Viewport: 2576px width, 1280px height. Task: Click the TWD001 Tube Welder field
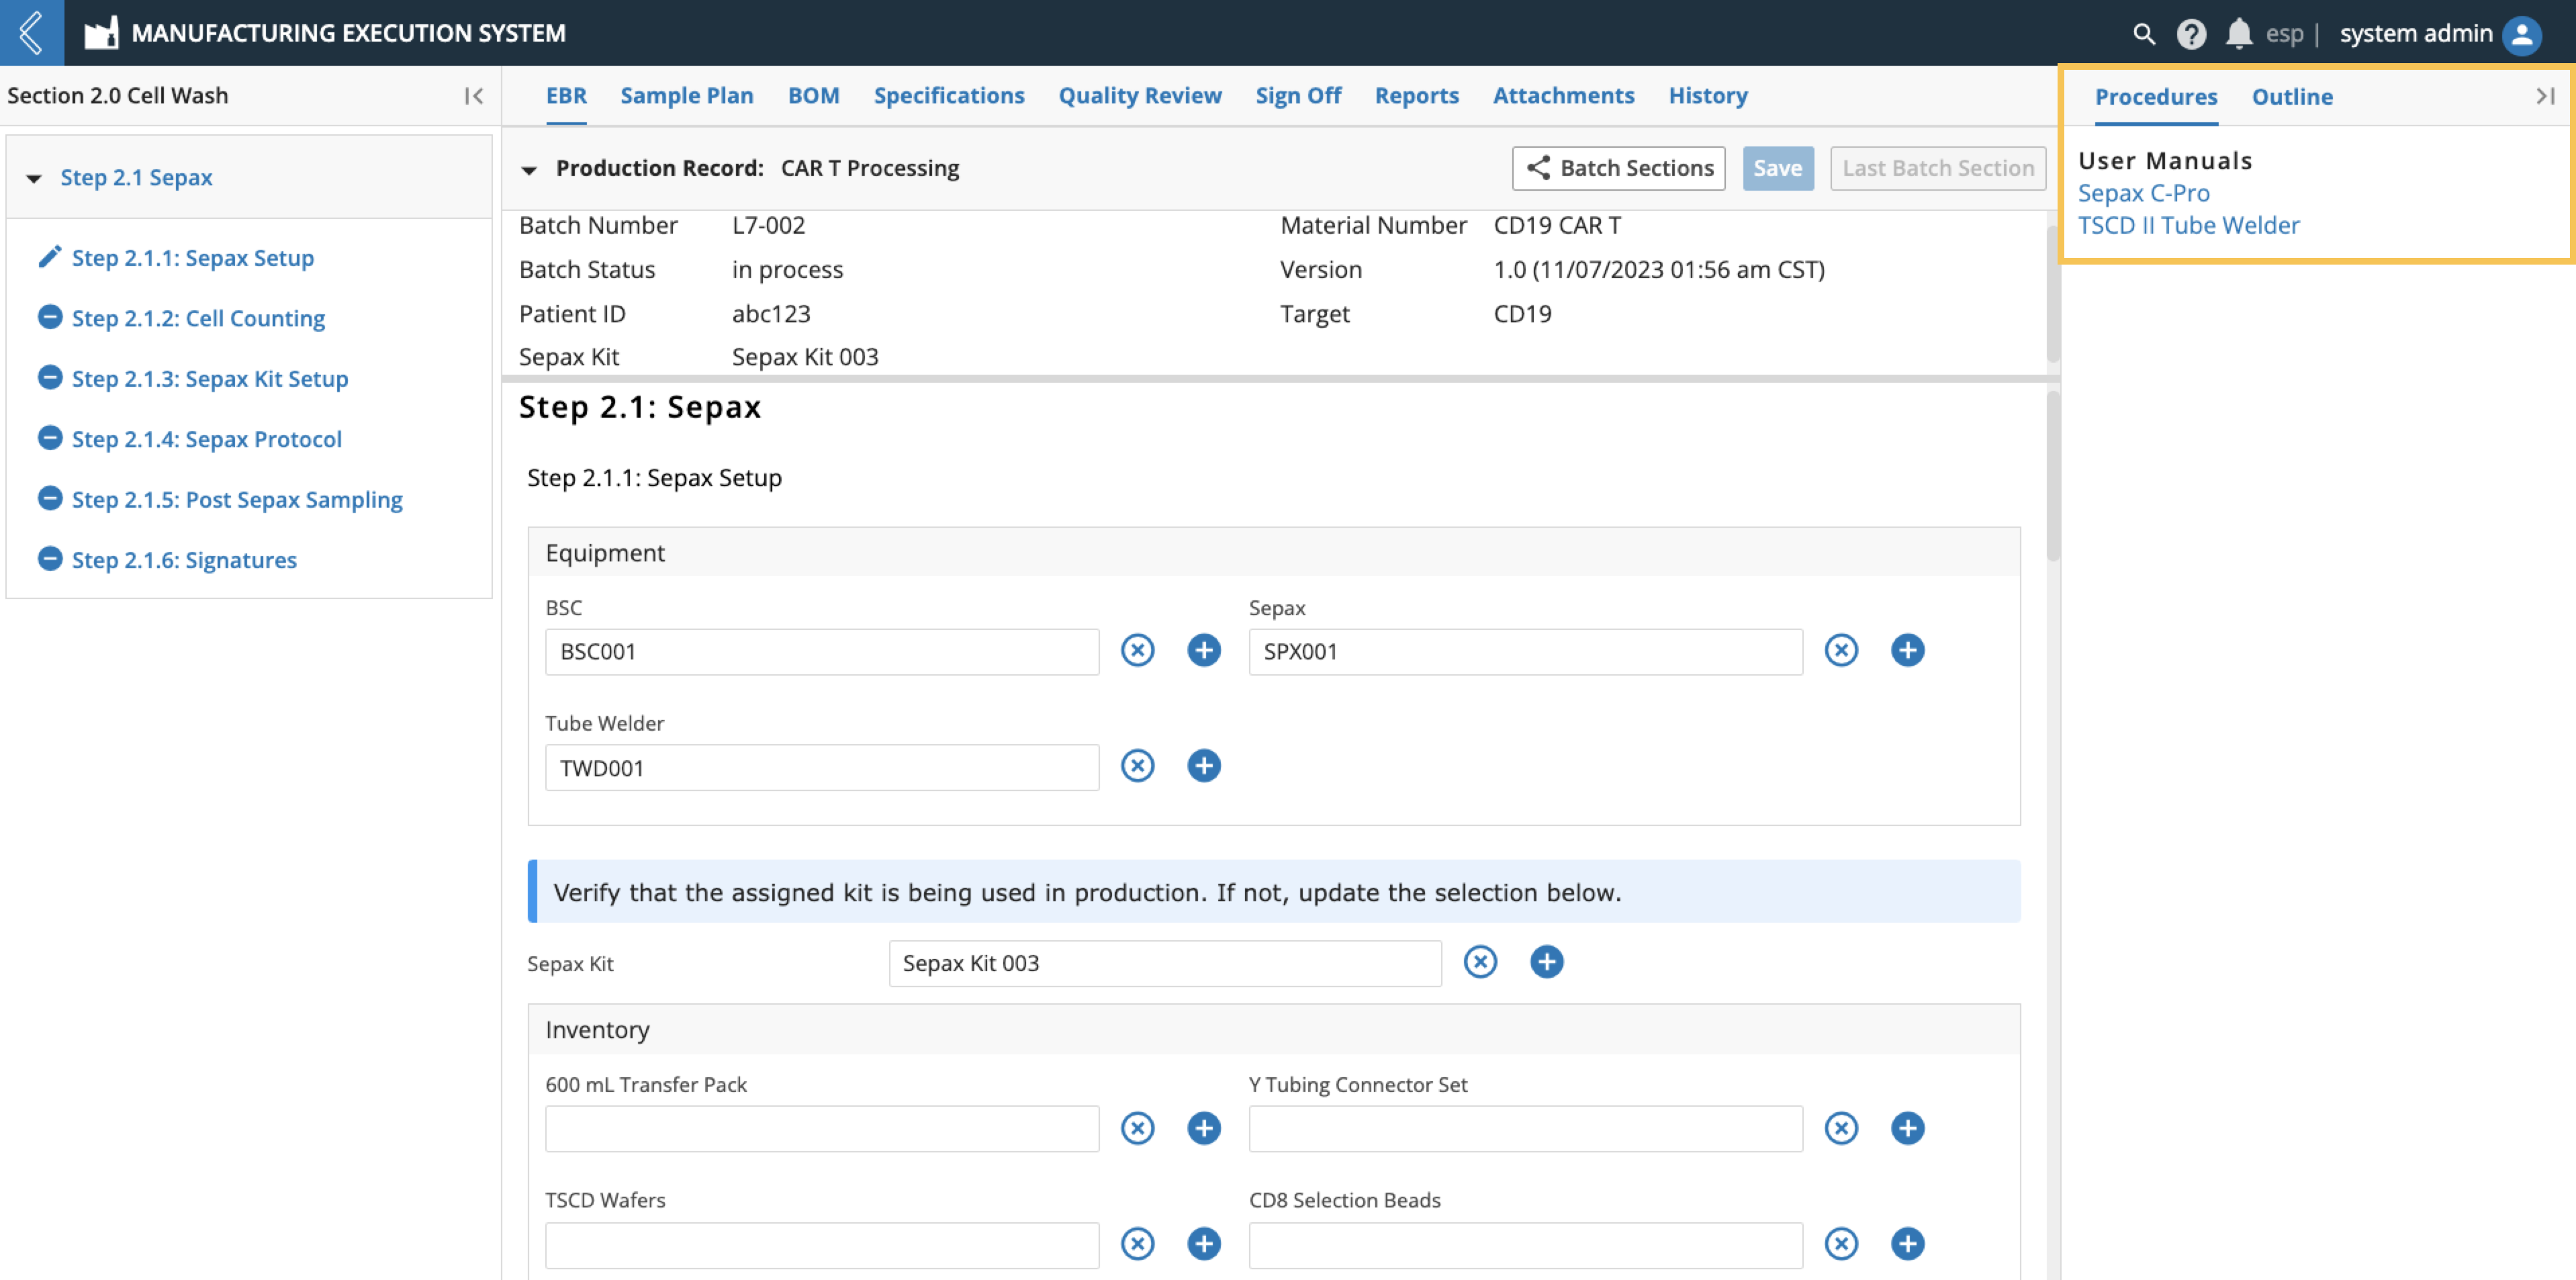click(822, 767)
